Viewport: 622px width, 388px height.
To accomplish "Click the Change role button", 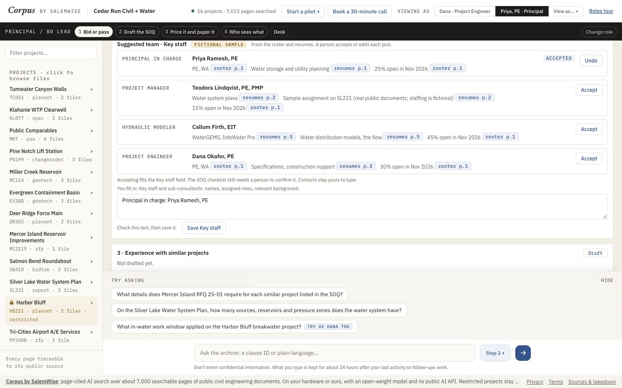I will tap(599, 32).
